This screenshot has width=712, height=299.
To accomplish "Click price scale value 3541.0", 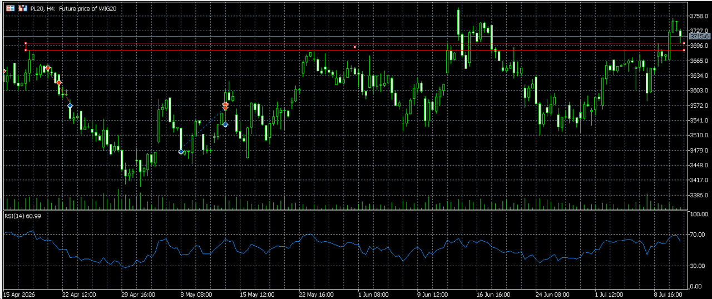I will tap(699, 121).
